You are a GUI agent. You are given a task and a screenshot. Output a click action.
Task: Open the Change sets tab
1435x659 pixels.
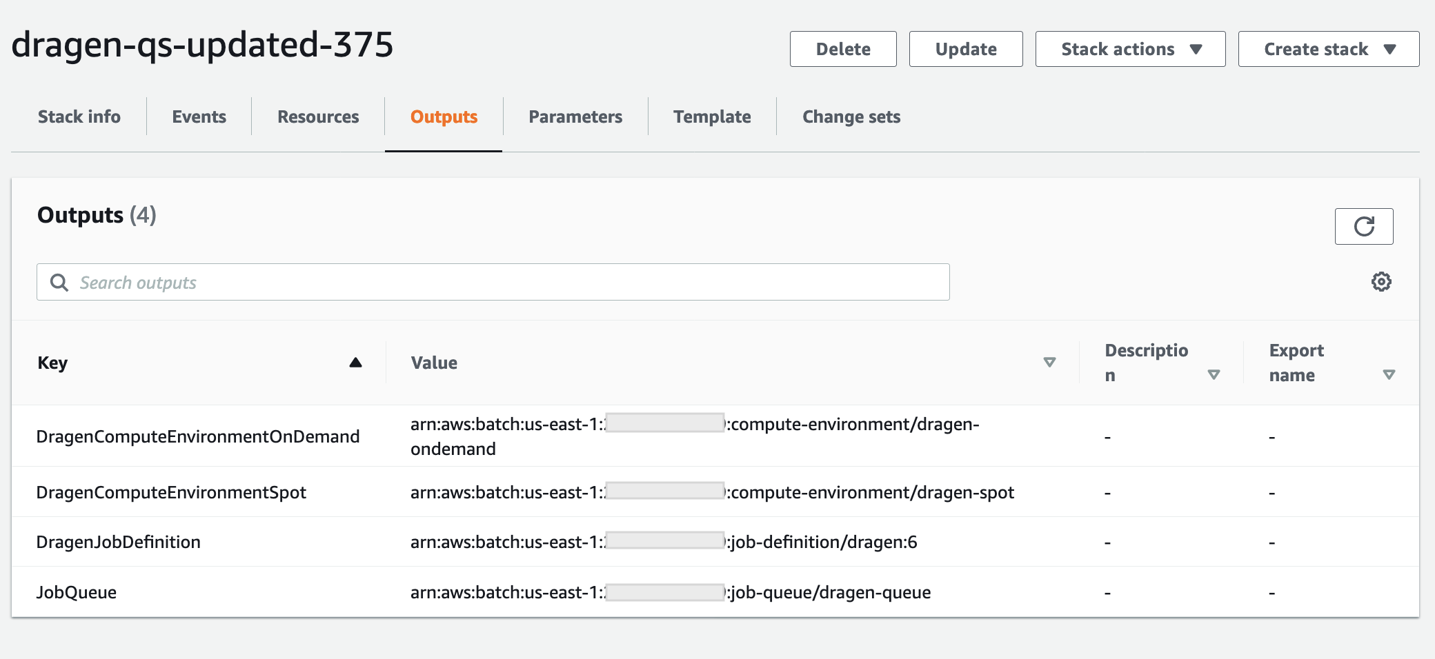click(851, 116)
